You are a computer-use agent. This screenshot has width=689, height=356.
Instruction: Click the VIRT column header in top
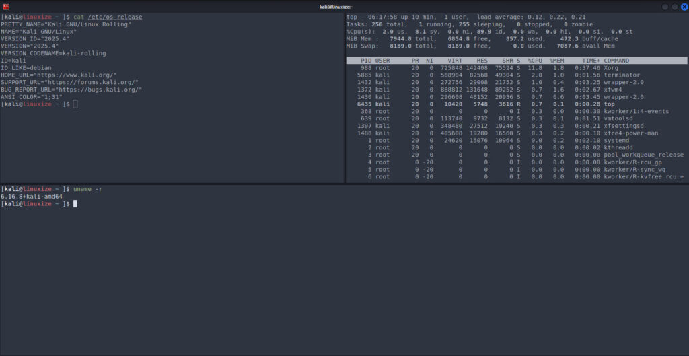(455, 61)
